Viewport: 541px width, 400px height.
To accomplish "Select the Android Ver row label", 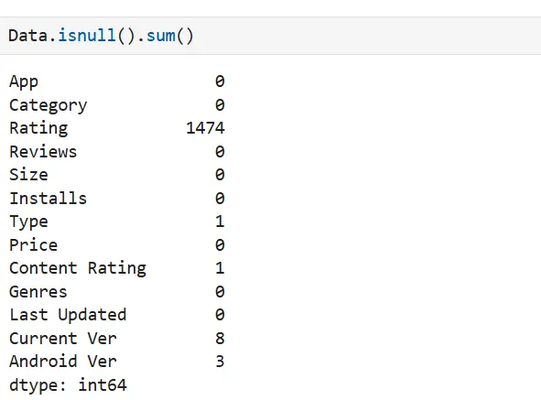I will pyautogui.click(x=63, y=362).
